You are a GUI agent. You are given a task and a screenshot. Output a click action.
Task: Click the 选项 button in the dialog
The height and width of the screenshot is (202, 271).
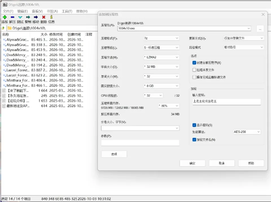114,154
